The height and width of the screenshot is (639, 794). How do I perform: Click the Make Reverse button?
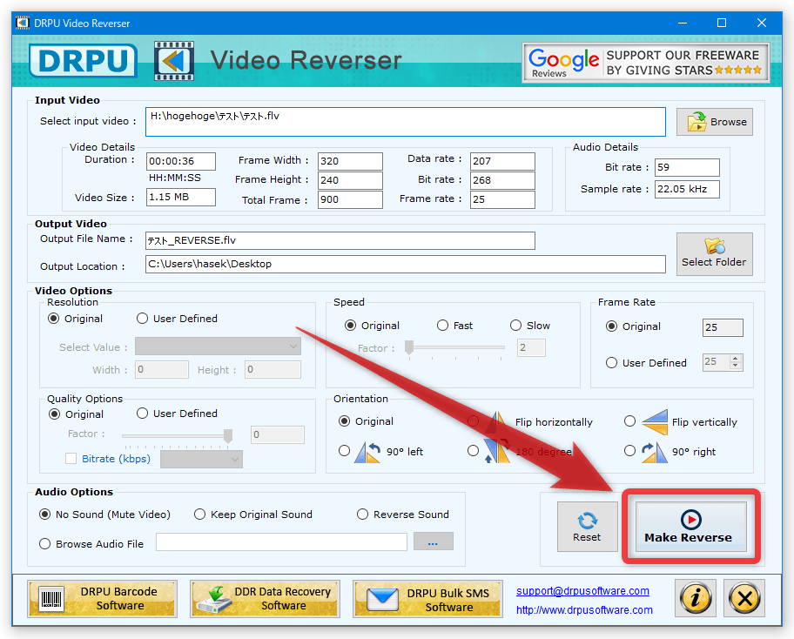pyautogui.click(x=690, y=527)
